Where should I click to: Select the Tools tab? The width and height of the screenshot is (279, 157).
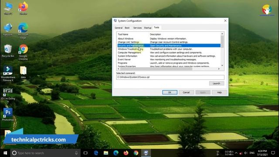[157, 27]
